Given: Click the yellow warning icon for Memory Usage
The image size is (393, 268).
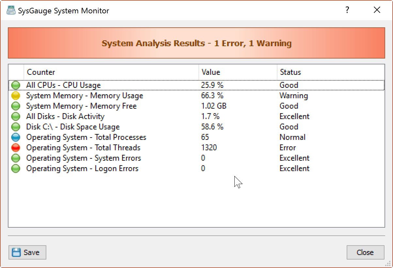Looking at the screenshot, I should tap(16, 95).
